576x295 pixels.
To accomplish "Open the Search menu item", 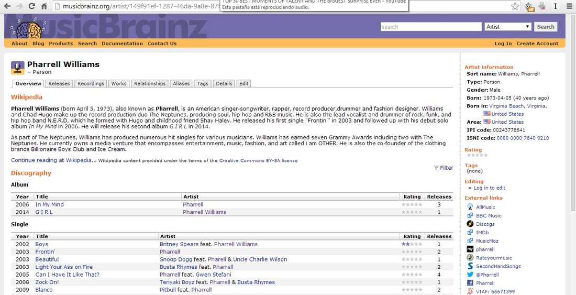I will click(87, 43).
